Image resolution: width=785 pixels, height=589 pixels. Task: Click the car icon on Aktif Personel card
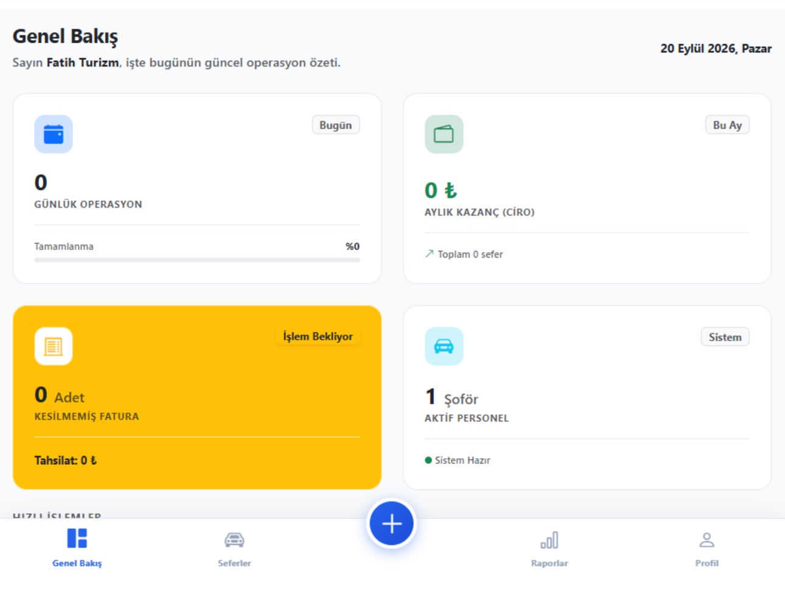point(444,346)
